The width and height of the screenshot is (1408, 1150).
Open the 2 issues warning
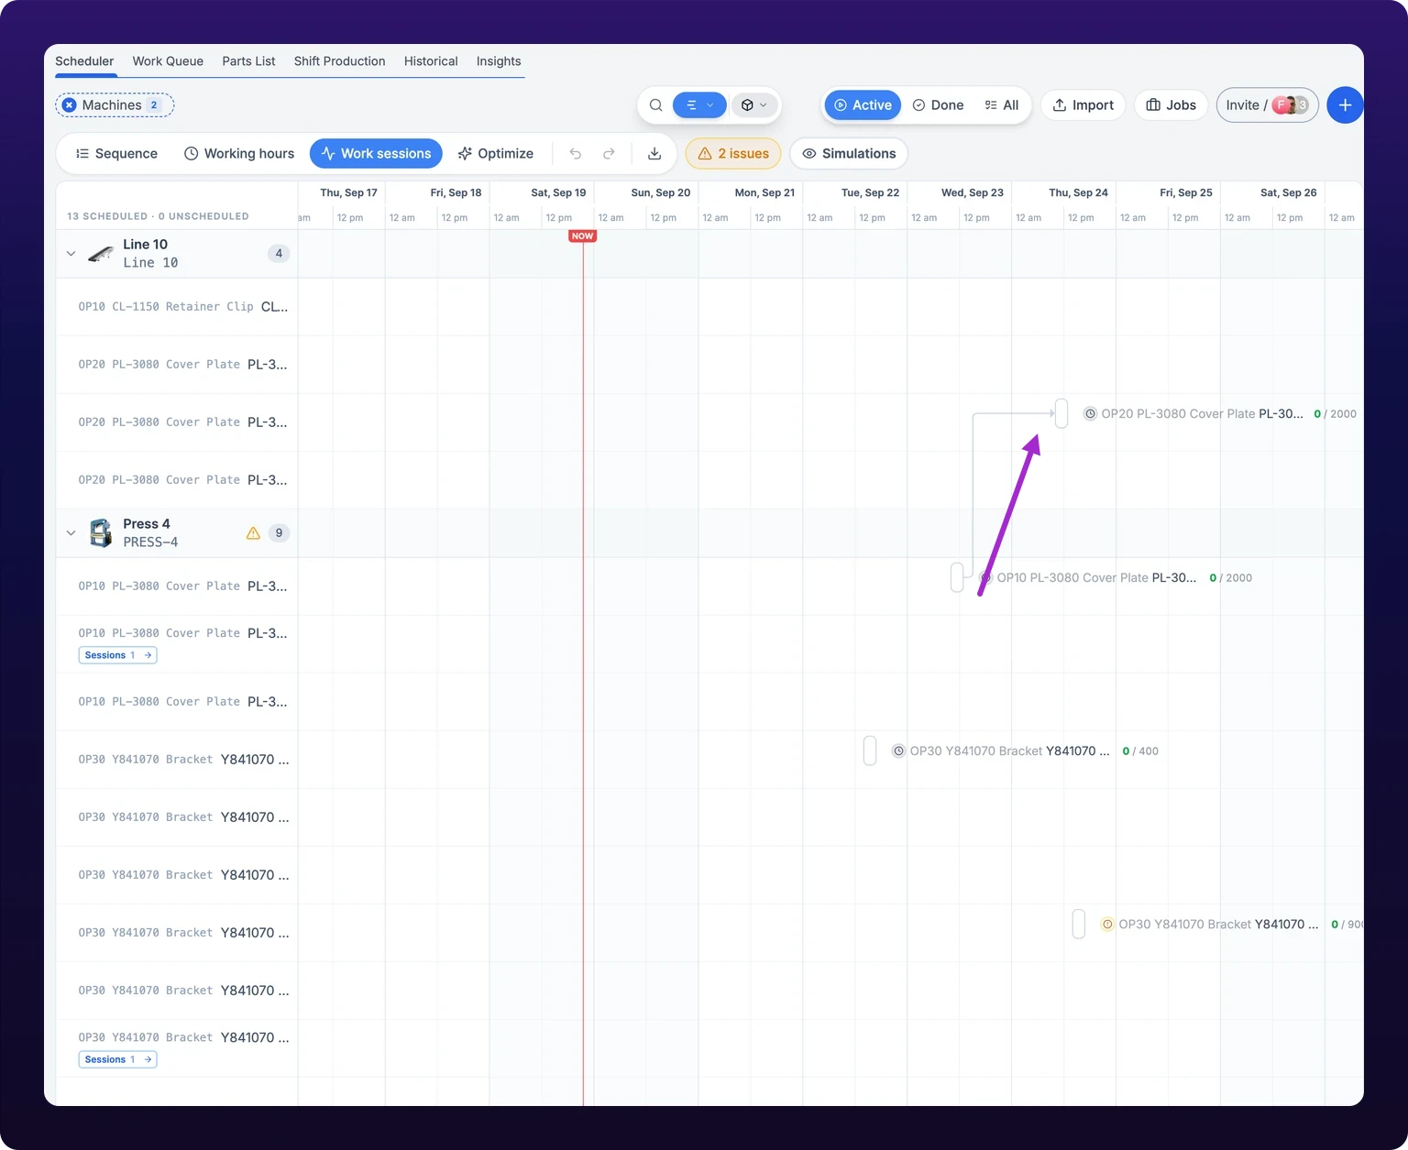click(x=733, y=153)
